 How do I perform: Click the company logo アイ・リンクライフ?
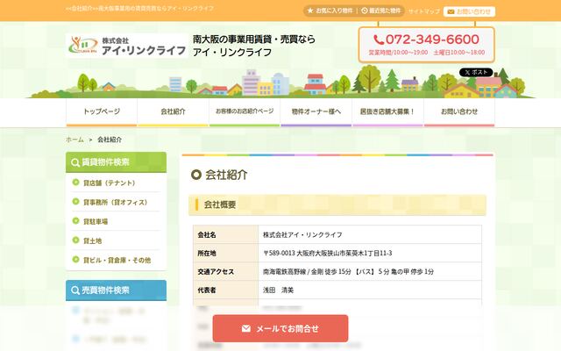point(126,46)
